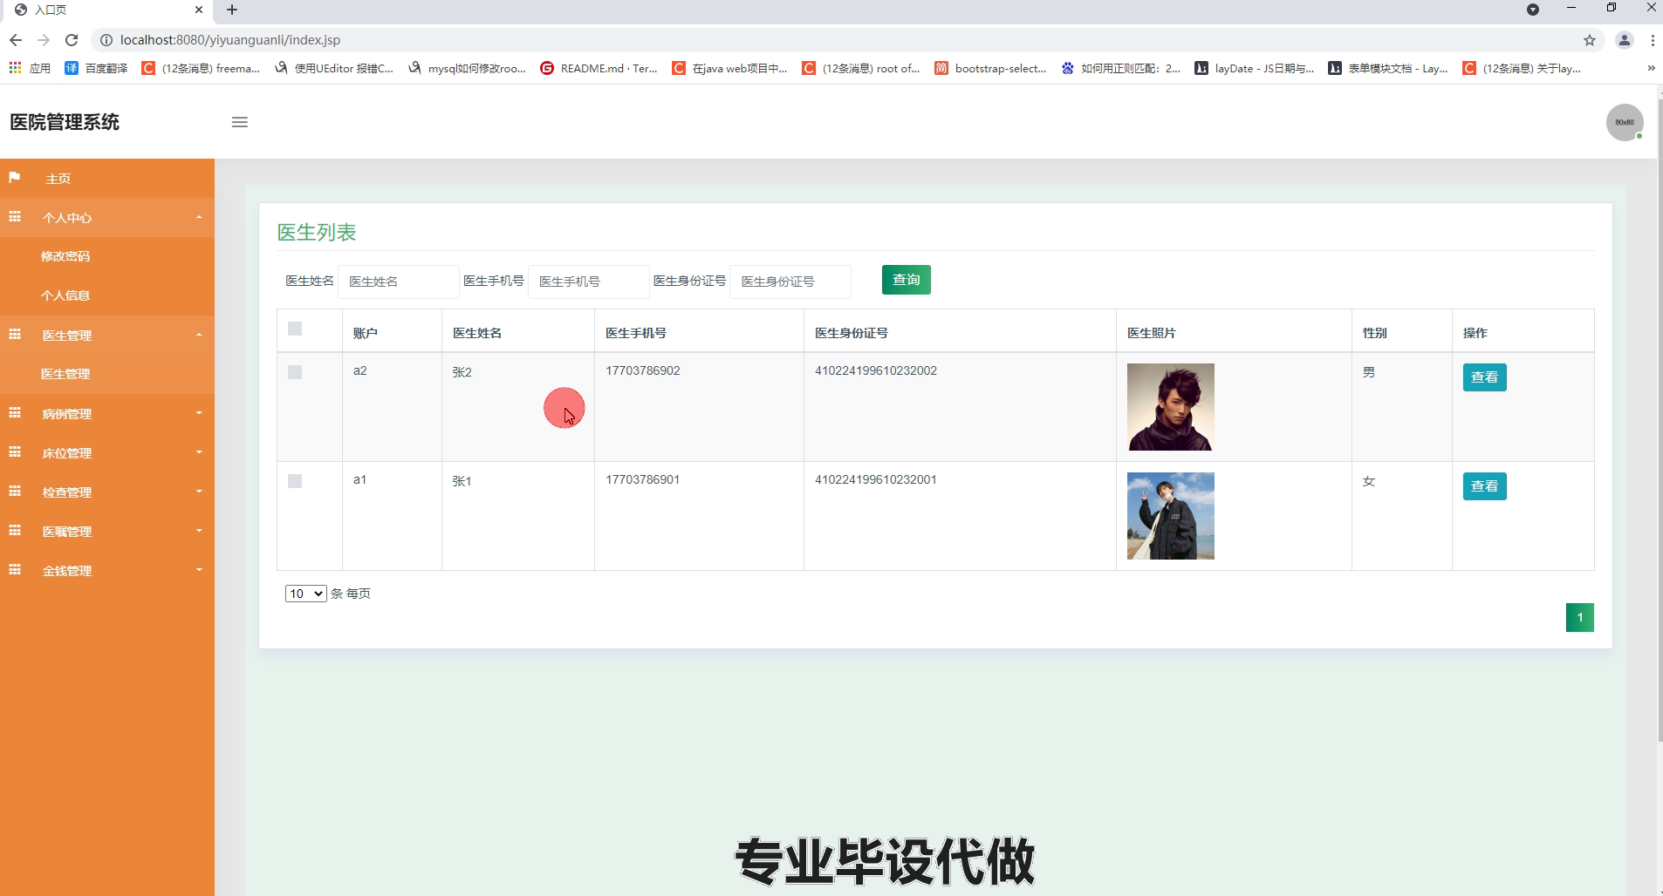This screenshot has width=1663, height=896.
Task: Check the checkbox for row a1
Action: click(295, 481)
